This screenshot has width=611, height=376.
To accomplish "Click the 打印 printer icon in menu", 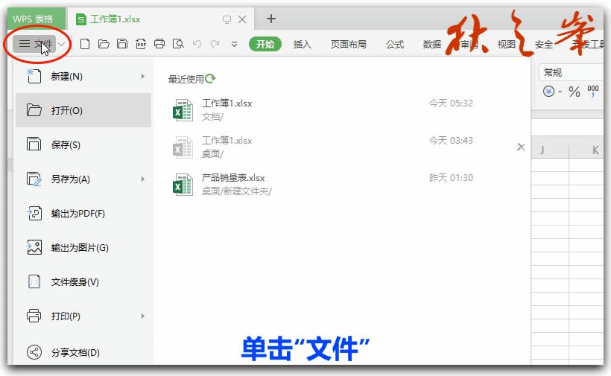I will click(34, 316).
